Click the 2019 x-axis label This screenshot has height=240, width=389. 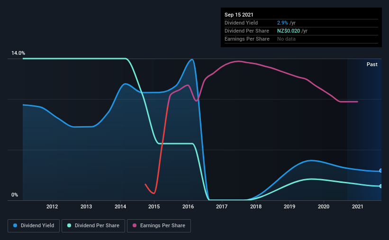289,206
